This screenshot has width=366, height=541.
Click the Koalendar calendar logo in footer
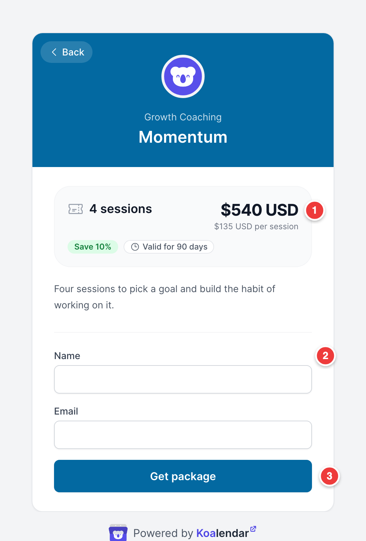(x=118, y=533)
